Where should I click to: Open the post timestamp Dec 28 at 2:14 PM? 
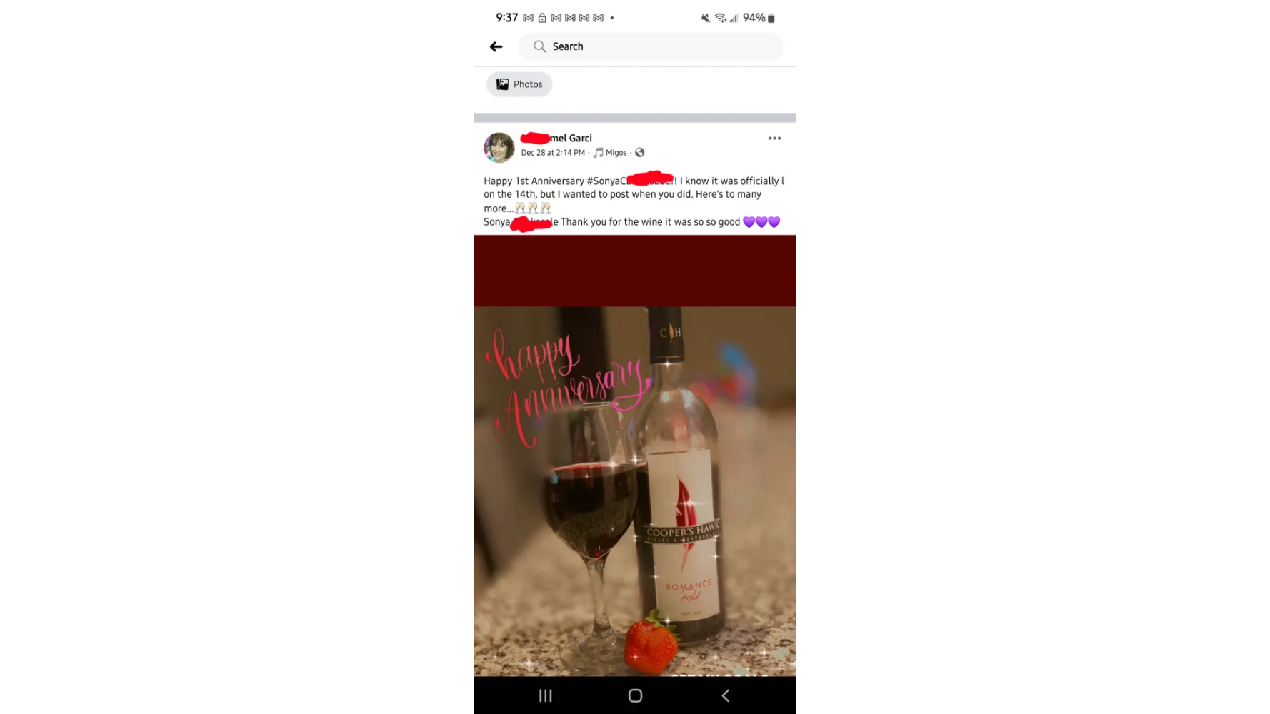553,153
